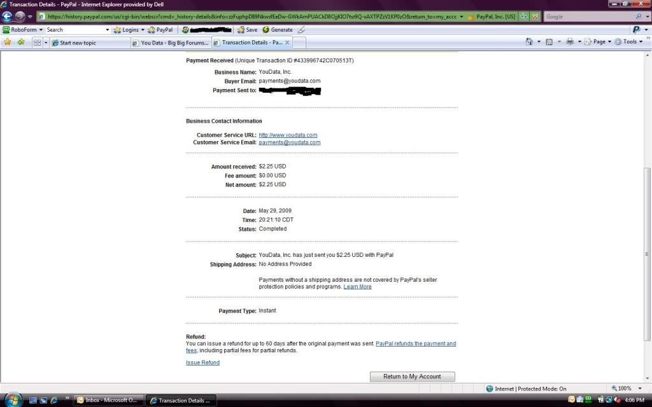Viewport: 652px width, 407px height.
Task: Refresh the page using the refresh icon
Action: pyautogui.click(x=524, y=17)
